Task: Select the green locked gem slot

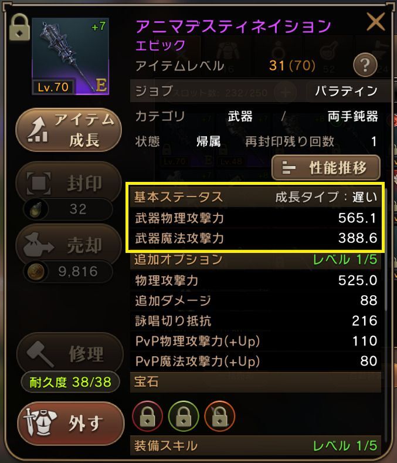Action: pyautogui.click(x=184, y=416)
